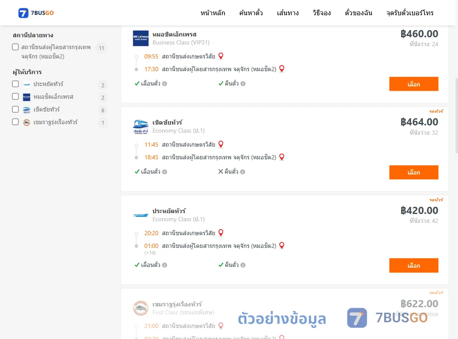This screenshot has width=458, height=339.
Task: Click the 09:55 departure time
Action: [x=151, y=56]
